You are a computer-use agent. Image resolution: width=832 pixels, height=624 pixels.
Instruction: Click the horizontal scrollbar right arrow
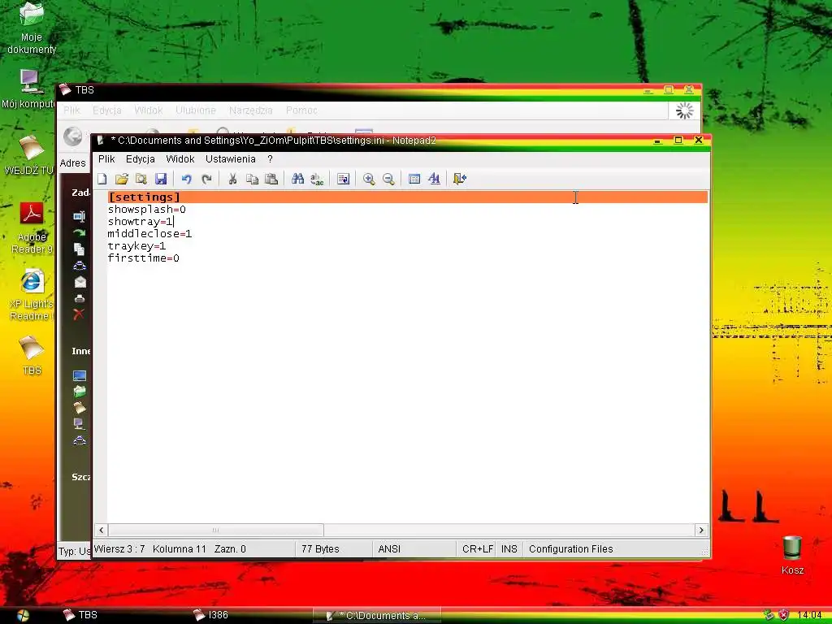click(x=701, y=530)
